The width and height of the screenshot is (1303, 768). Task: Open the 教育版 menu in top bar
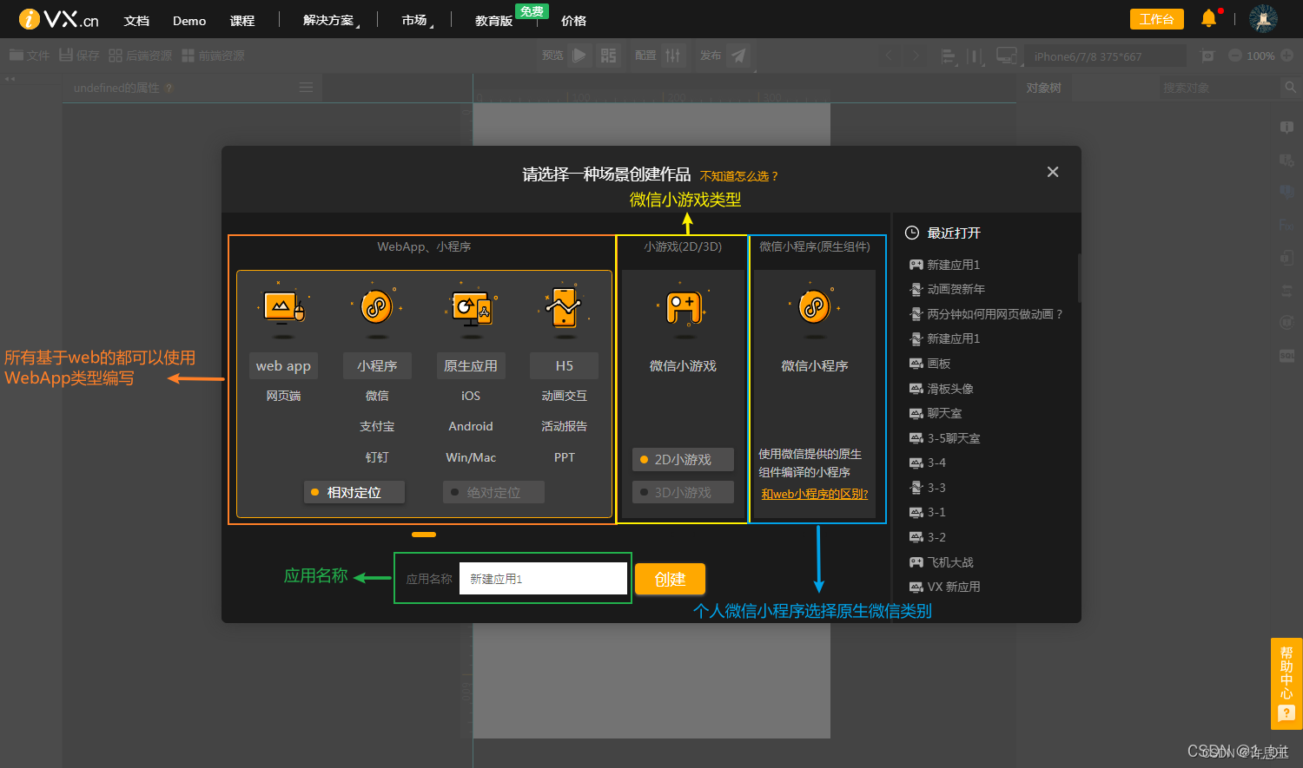point(493,20)
